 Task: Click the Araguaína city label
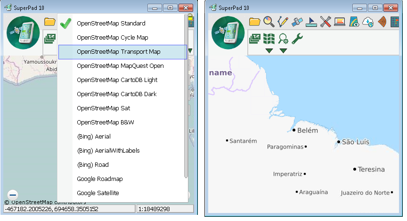pyautogui.click(x=313, y=192)
